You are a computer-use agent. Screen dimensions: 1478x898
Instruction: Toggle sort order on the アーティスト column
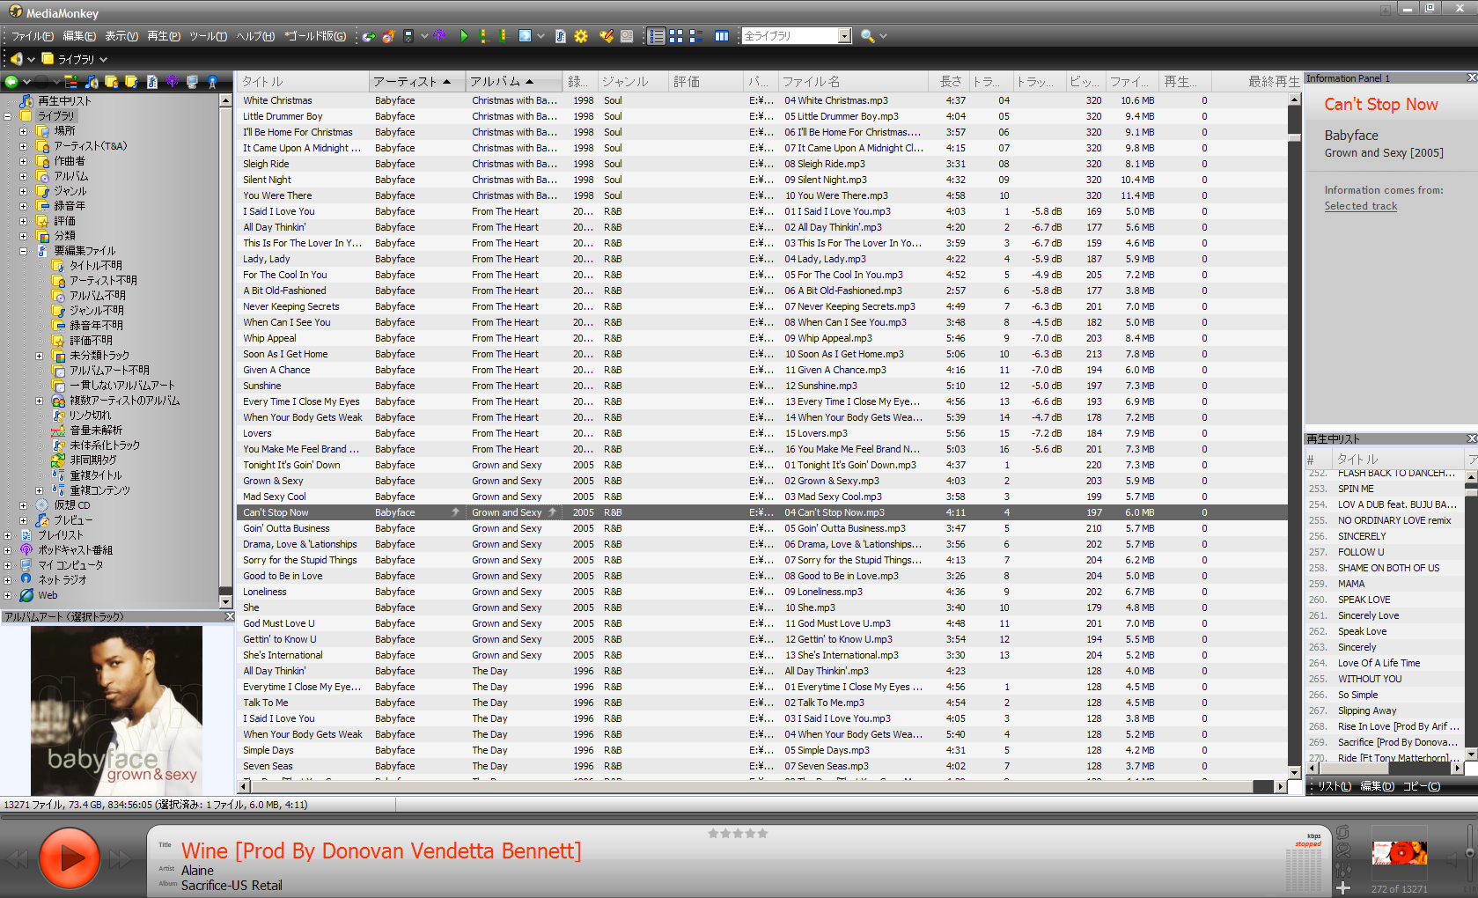(416, 82)
